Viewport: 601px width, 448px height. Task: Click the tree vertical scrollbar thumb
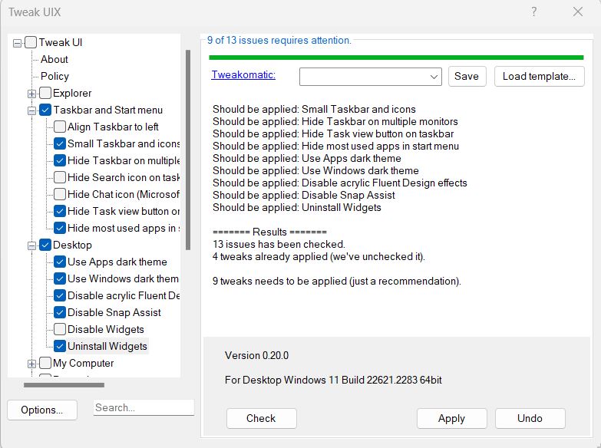pos(188,150)
